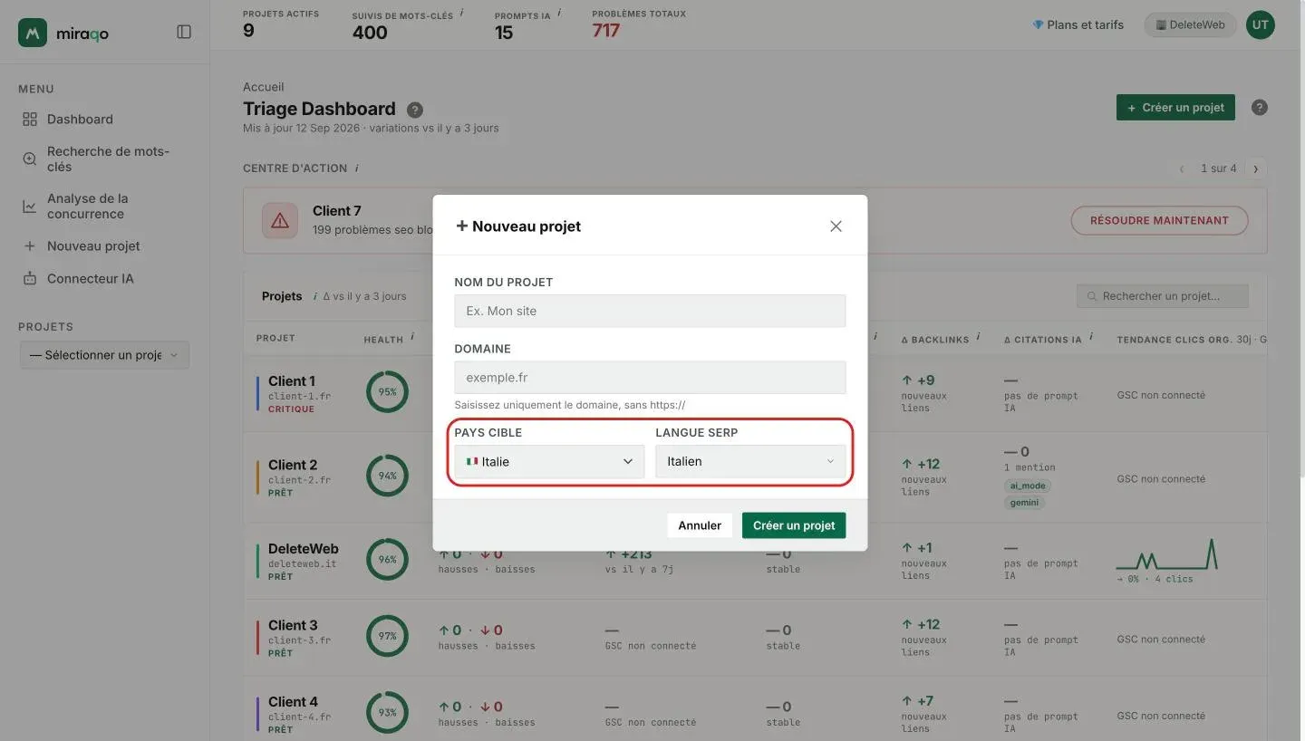Click the Nom du projet input field
The height and width of the screenshot is (741, 1305).
pyautogui.click(x=650, y=311)
